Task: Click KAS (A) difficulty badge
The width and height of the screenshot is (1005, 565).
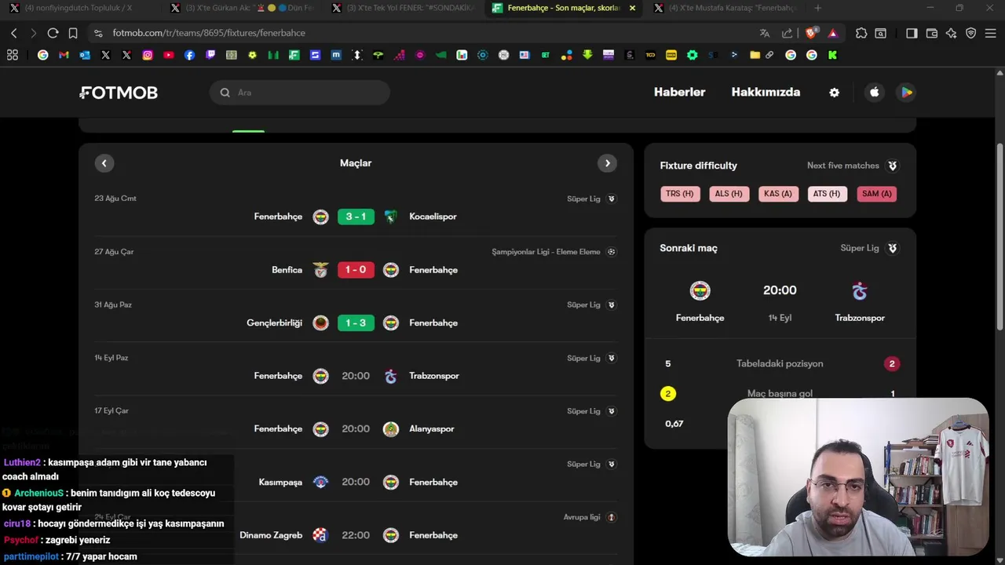Action: 778,194
